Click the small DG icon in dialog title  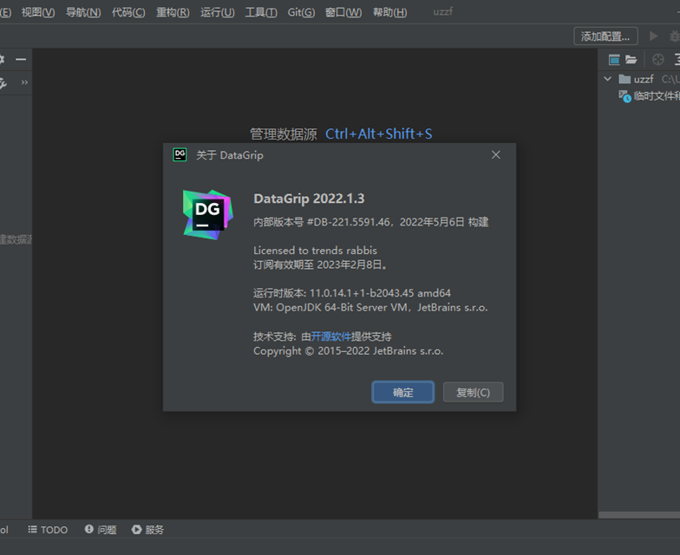tap(180, 154)
